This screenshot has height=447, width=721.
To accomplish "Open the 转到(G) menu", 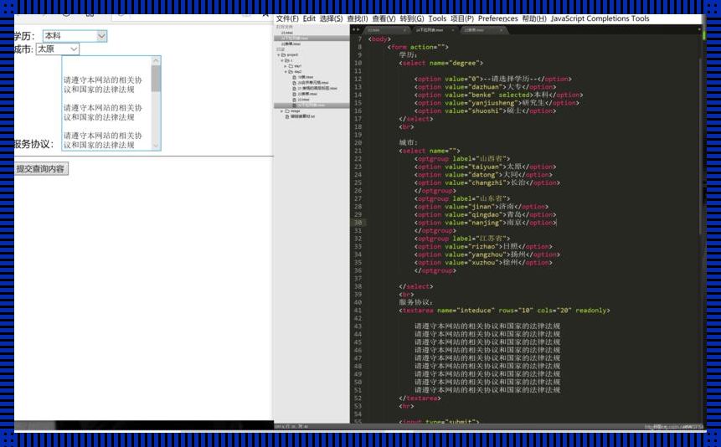I will pos(411,18).
